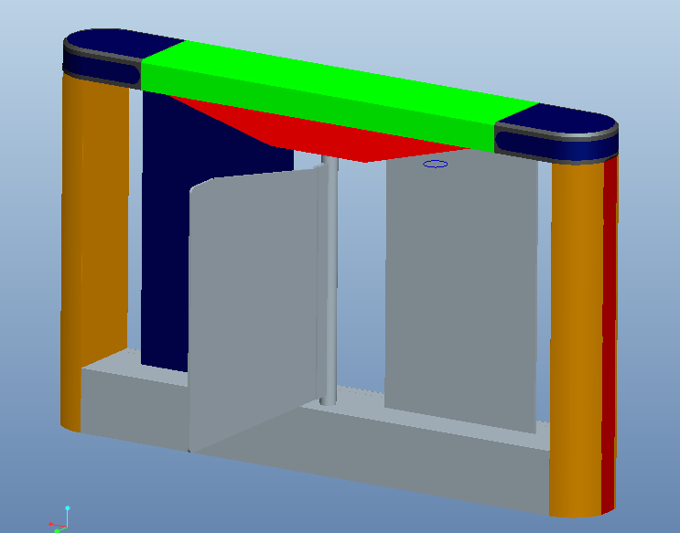
Task: Click the dark red strip on the right pillar
Action: tap(610, 334)
